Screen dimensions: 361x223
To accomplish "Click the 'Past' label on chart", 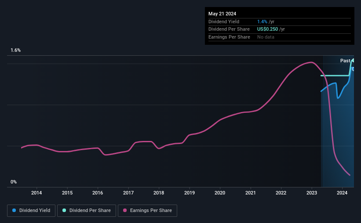I will click(x=345, y=61).
